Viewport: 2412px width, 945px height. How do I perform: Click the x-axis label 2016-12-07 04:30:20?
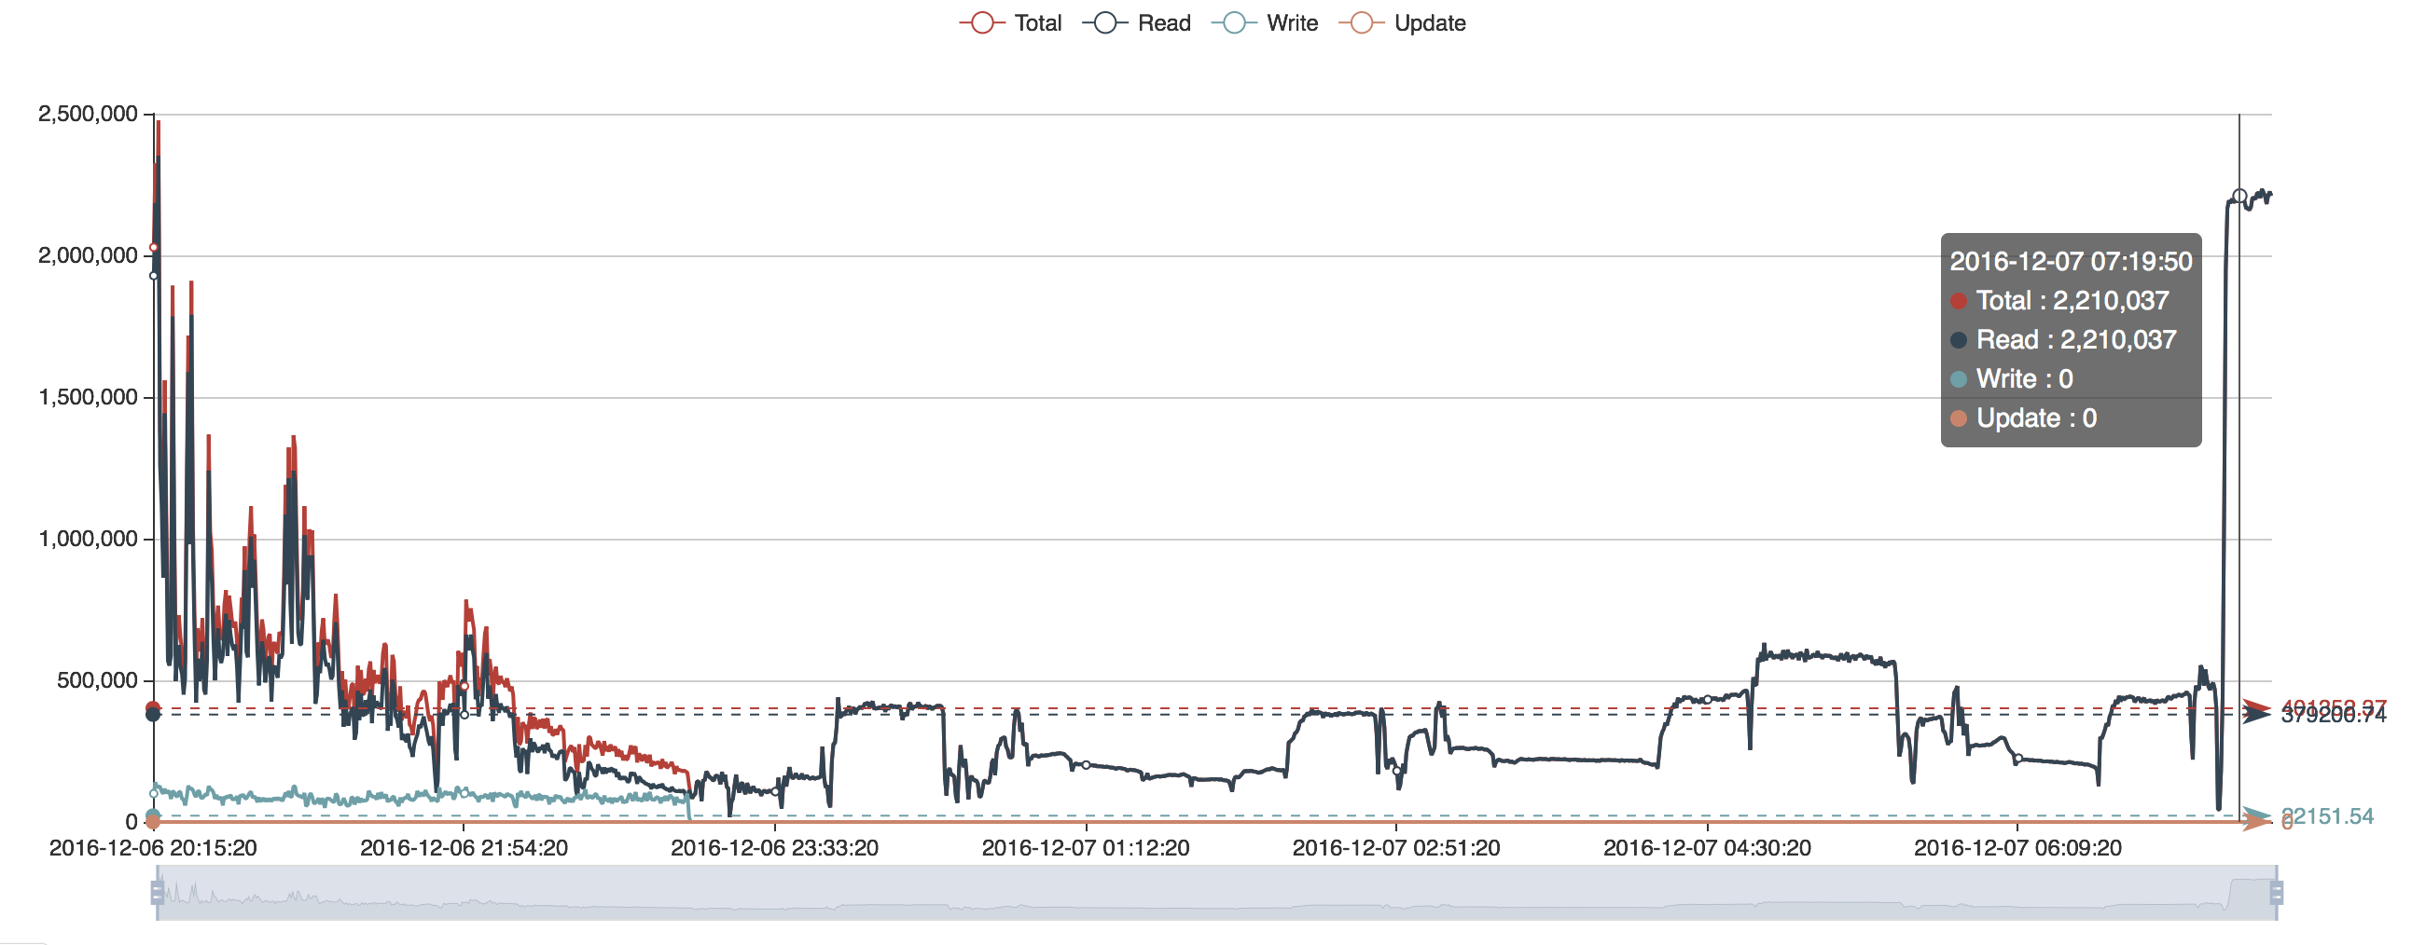[1706, 848]
